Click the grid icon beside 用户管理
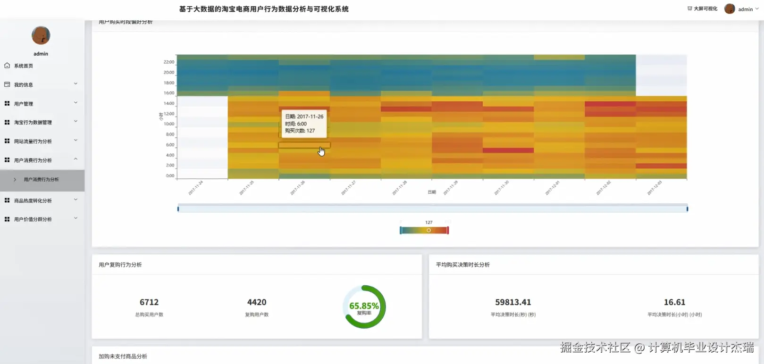This screenshot has width=764, height=364. click(7, 103)
